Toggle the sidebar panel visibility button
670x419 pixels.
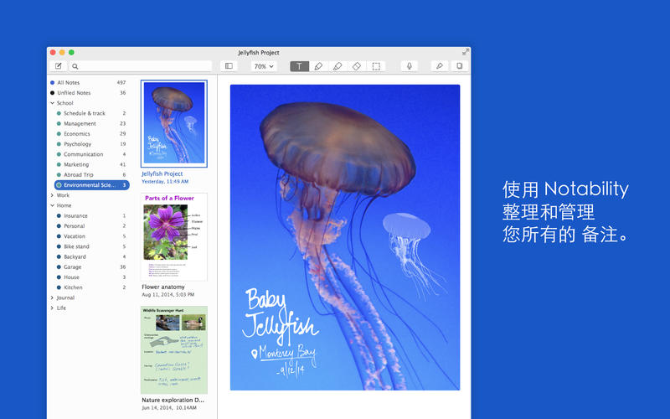coord(229,66)
